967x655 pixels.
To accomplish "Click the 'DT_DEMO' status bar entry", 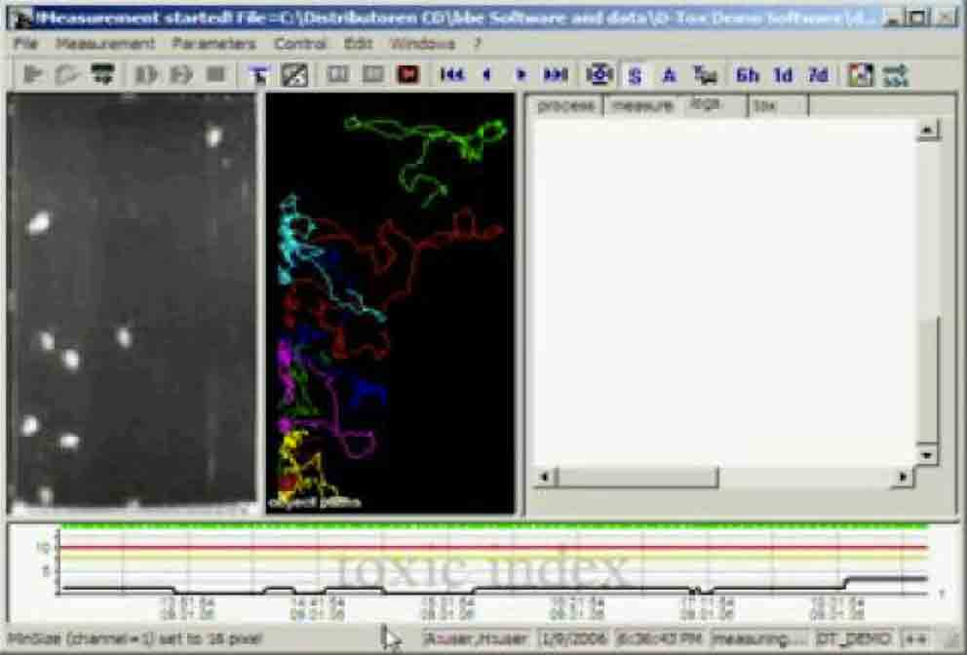I will click(x=854, y=638).
